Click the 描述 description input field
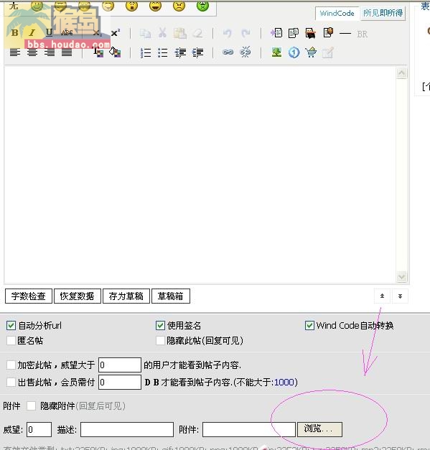Image resolution: width=430 pixels, height=450 pixels. 127,429
